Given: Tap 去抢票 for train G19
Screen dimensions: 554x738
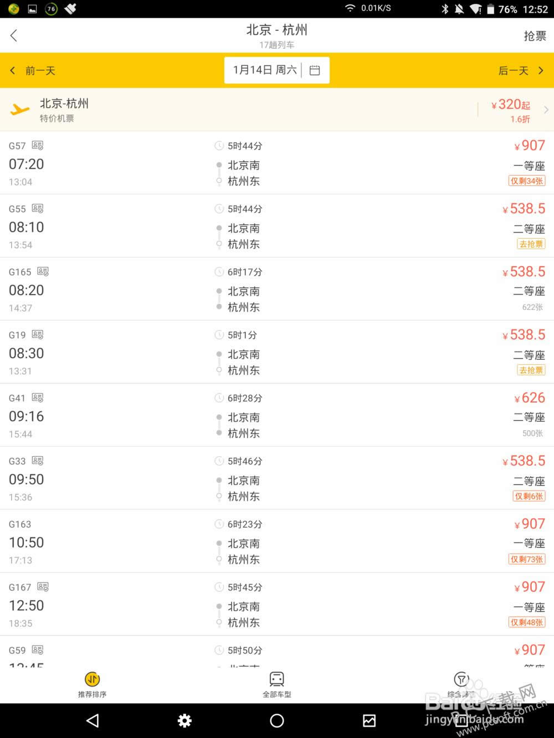Looking at the screenshot, I should point(531,370).
